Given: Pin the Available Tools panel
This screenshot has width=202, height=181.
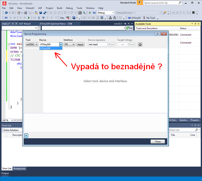Looking at the screenshot, I should (x=195, y=24).
